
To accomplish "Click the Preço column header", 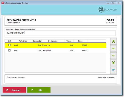I will [x=80, y=41].
